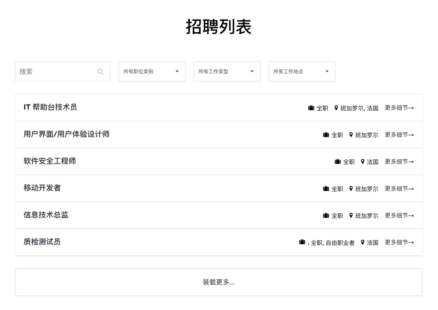The width and height of the screenshot is (438, 310).
Task: Click 班加罗尔, 法国 location text
Action: coord(359,108)
